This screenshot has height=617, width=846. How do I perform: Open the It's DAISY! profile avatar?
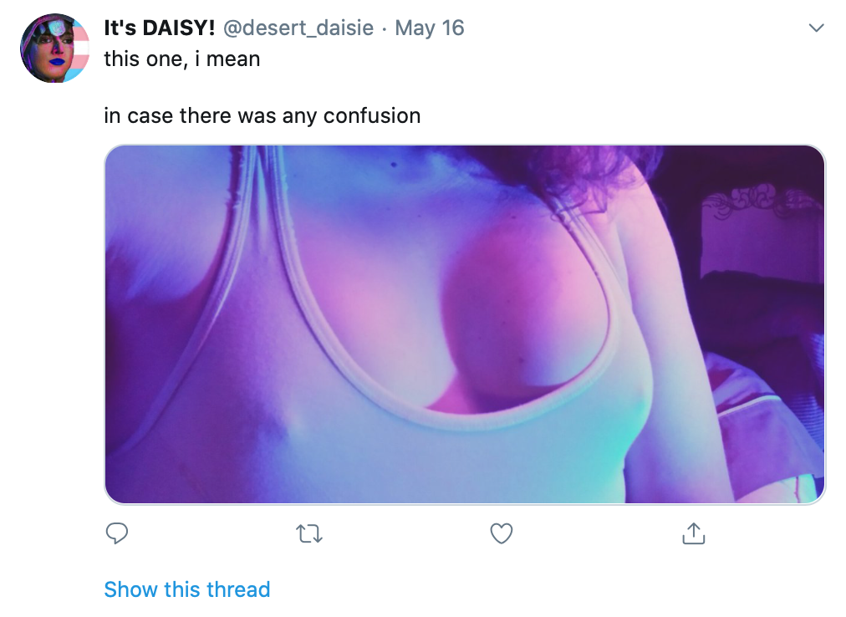point(54,48)
